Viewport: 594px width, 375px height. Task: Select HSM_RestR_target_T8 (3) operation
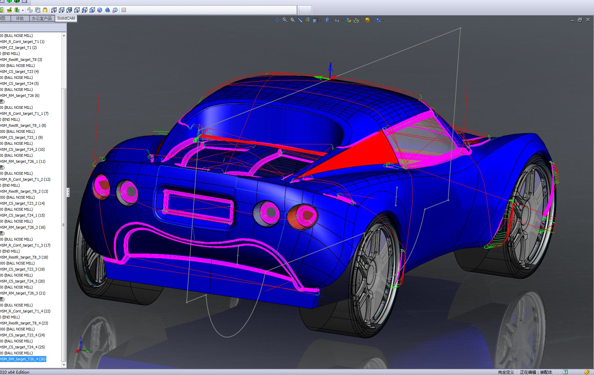tap(21, 60)
